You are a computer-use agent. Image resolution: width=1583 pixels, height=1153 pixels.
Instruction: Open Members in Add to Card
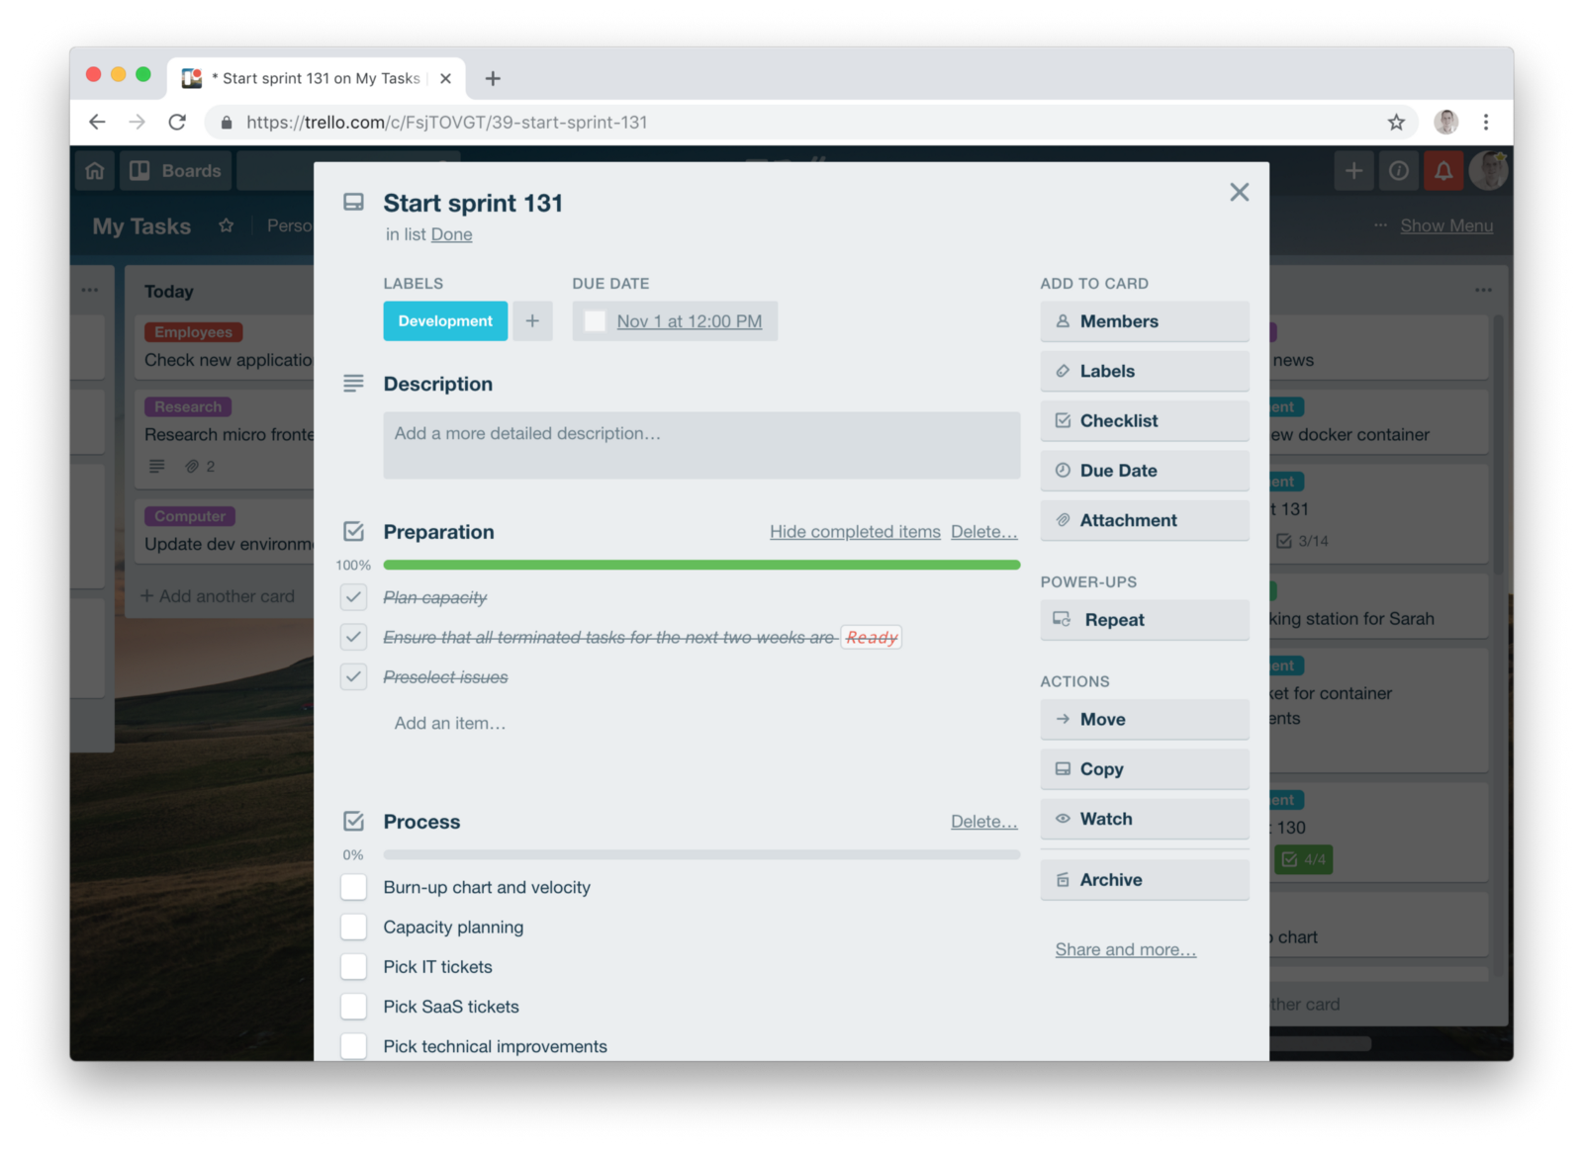[1144, 321]
